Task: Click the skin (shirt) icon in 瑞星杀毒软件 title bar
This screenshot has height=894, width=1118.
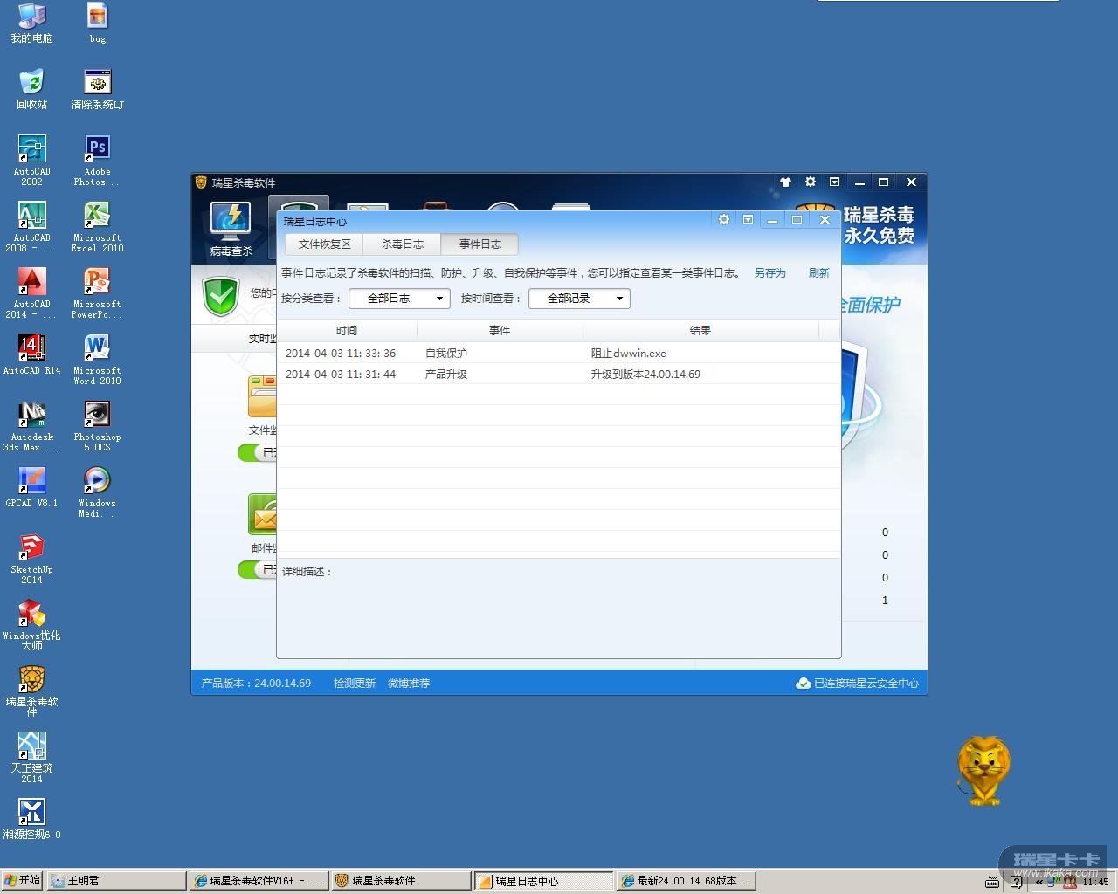Action: (785, 182)
